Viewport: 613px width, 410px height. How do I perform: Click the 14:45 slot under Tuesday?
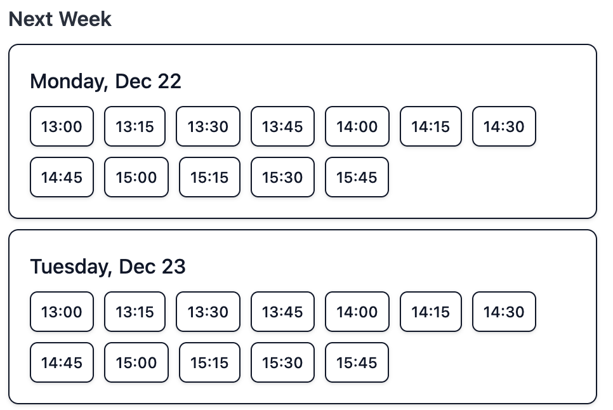click(x=62, y=362)
